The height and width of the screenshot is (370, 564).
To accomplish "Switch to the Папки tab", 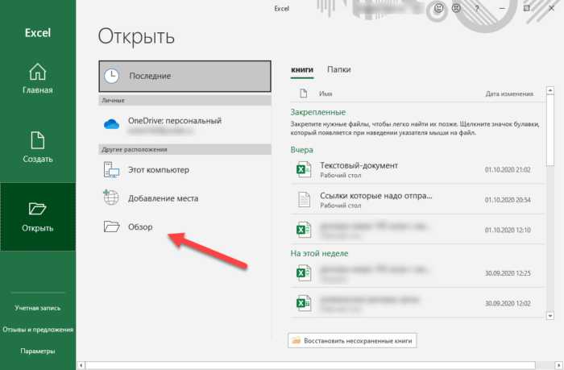I will click(339, 69).
